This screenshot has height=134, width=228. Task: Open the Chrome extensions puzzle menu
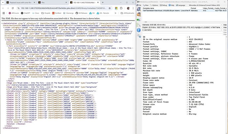121,8
